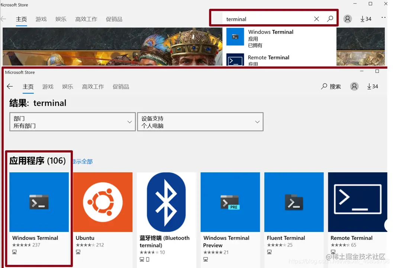Open the Windows Terminal Preview tile image
Viewport: 393px width, 268px height.
(x=230, y=202)
